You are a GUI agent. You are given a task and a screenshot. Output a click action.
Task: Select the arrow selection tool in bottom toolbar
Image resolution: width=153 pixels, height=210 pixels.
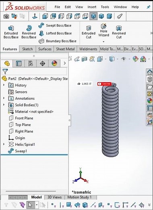pyautogui.click(x=31, y=205)
